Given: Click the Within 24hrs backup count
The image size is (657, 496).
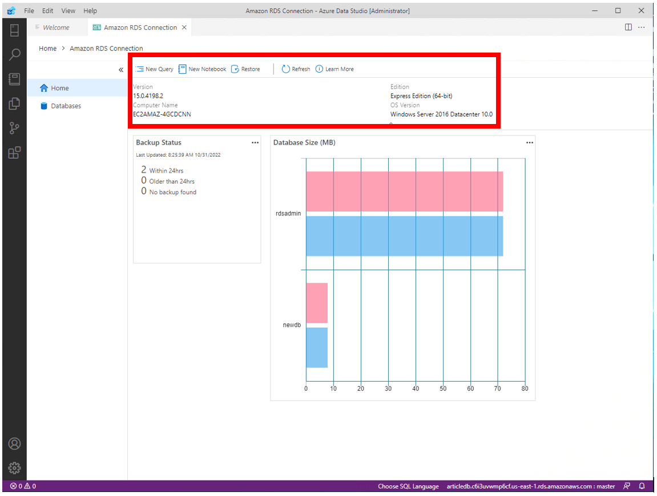Looking at the screenshot, I should [x=162, y=170].
